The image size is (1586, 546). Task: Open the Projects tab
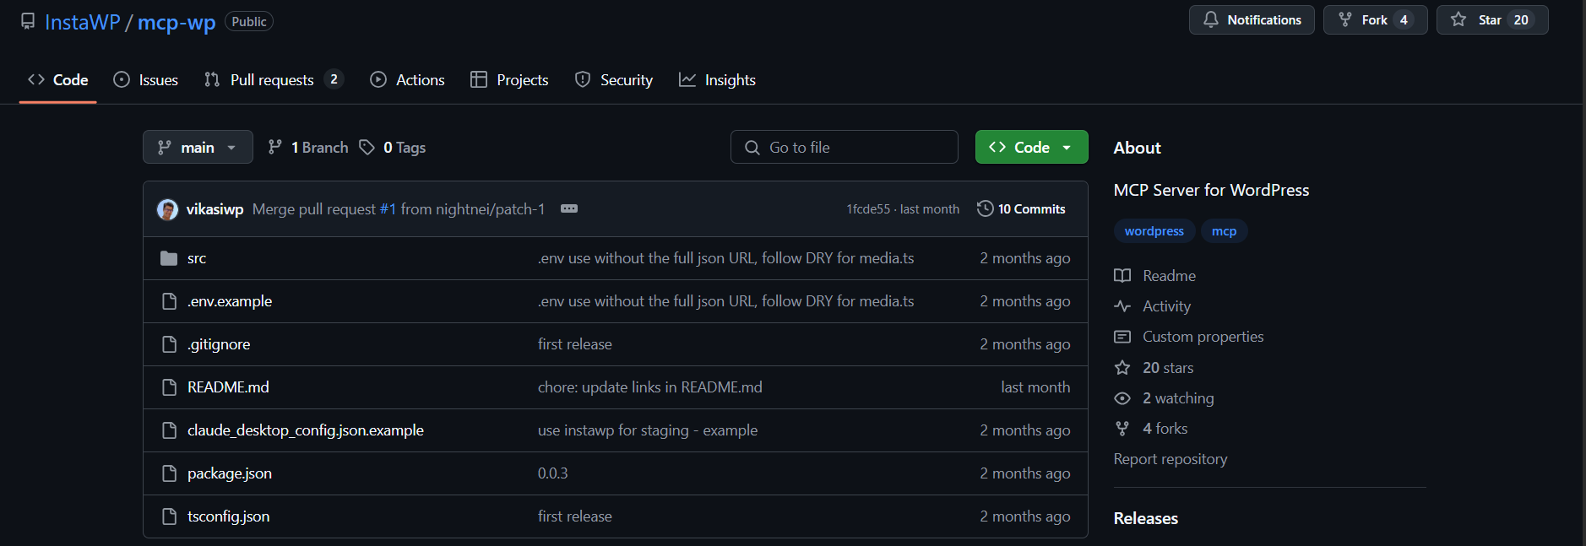(x=509, y=80)
